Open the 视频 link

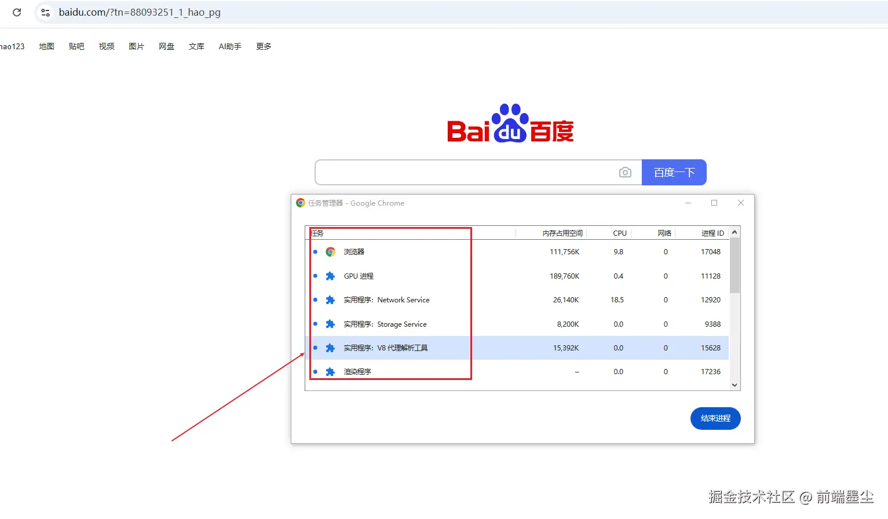tap(107, 46)
